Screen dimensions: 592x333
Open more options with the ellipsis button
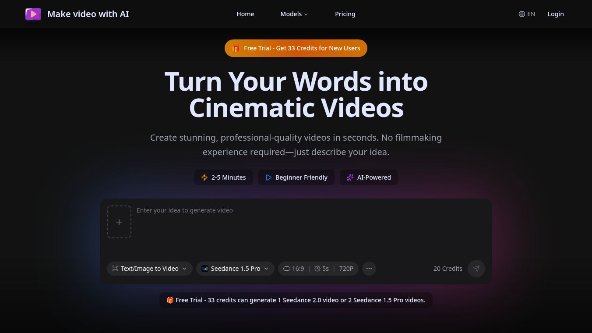(369, 269)
